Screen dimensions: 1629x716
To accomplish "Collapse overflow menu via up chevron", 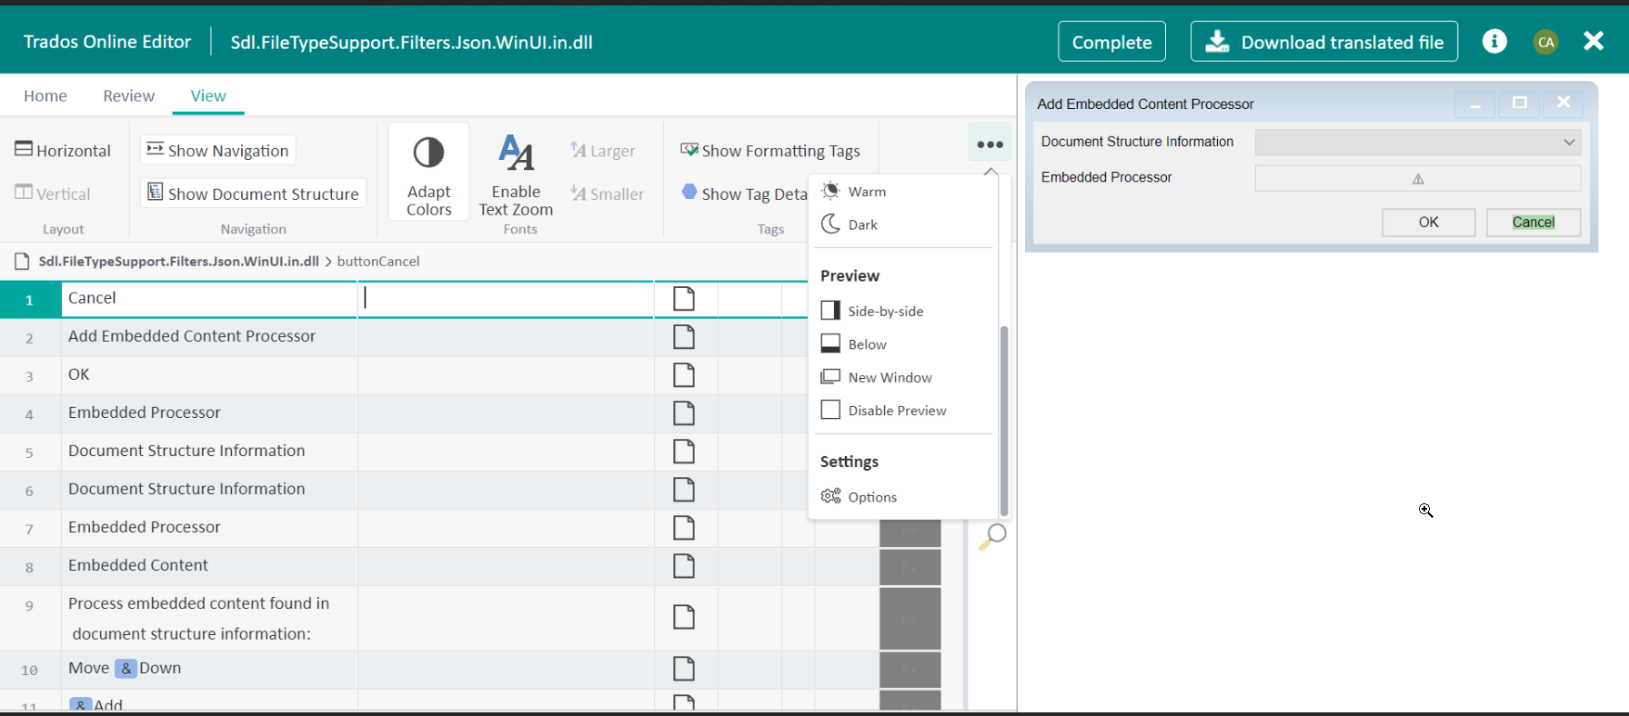I will coord(991,172).
